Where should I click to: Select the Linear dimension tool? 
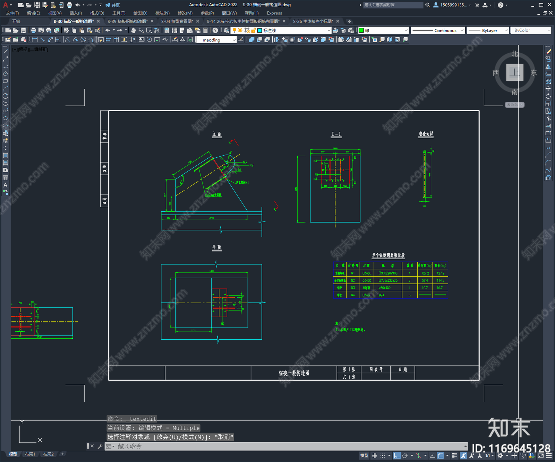[x=35, y=40]
